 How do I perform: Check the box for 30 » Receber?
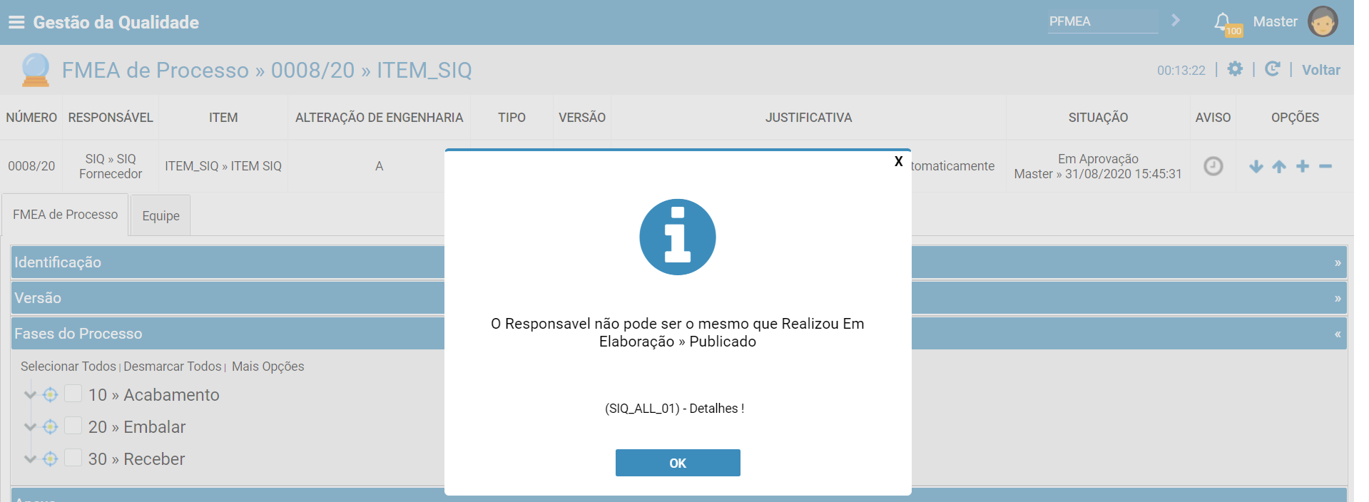click(x=73, y=458)
